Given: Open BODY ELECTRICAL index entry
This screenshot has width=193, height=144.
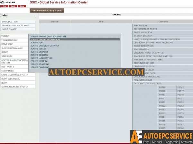Looking at the screenshot, I should coord(18,79).
